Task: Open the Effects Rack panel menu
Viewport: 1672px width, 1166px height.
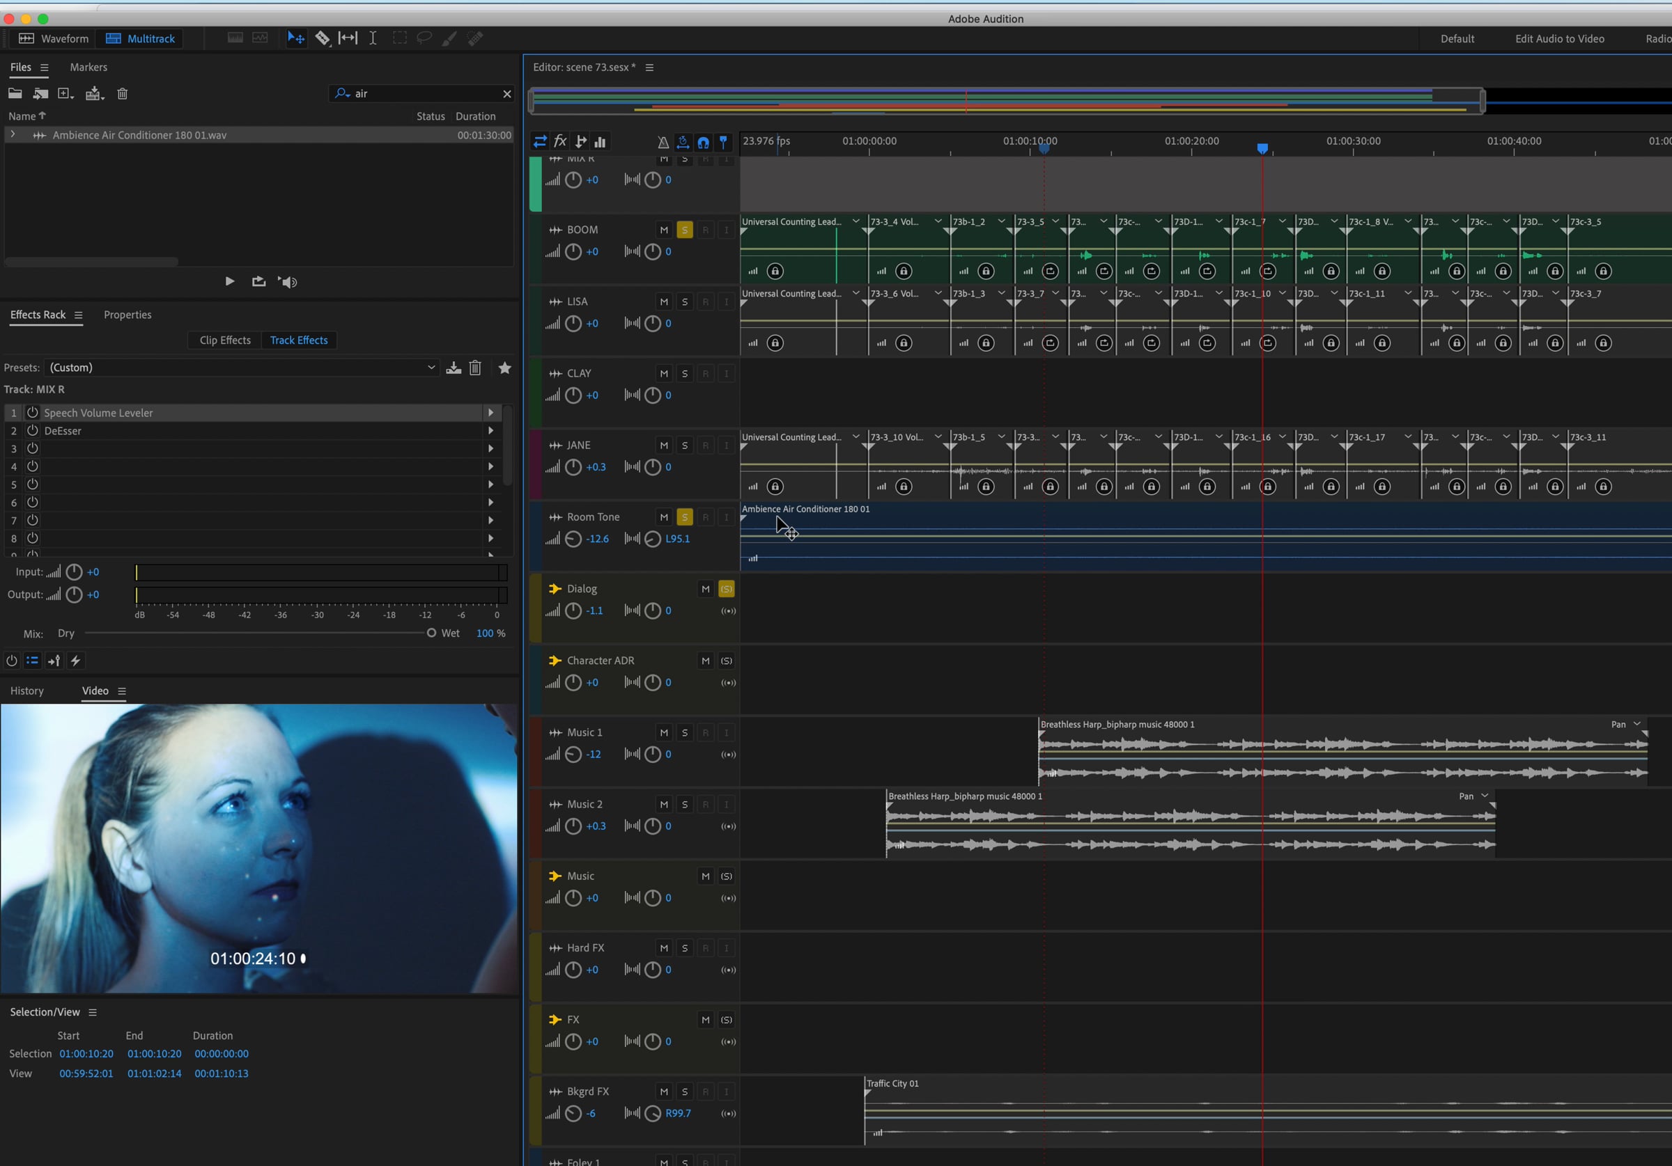Action: point(78,315)
